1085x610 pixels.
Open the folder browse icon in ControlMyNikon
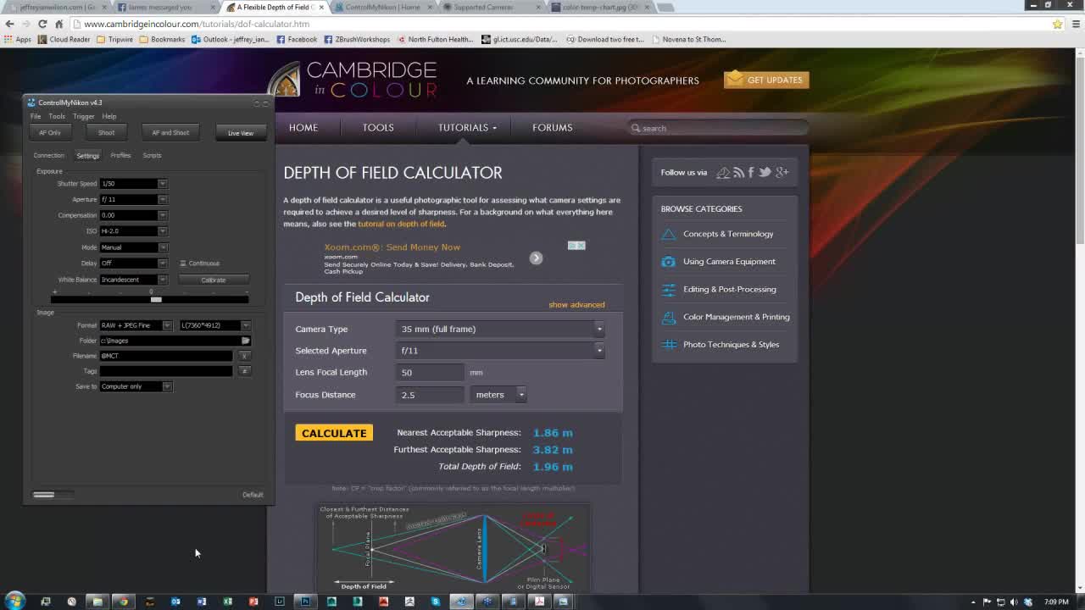pos(246,341)
